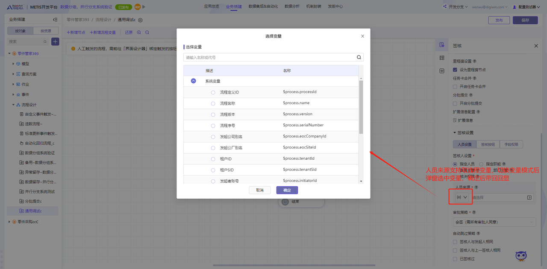This screenshot has width=547, height=269.
Task: Click the search magnifier in variable dialog
Action: point(359,57)
